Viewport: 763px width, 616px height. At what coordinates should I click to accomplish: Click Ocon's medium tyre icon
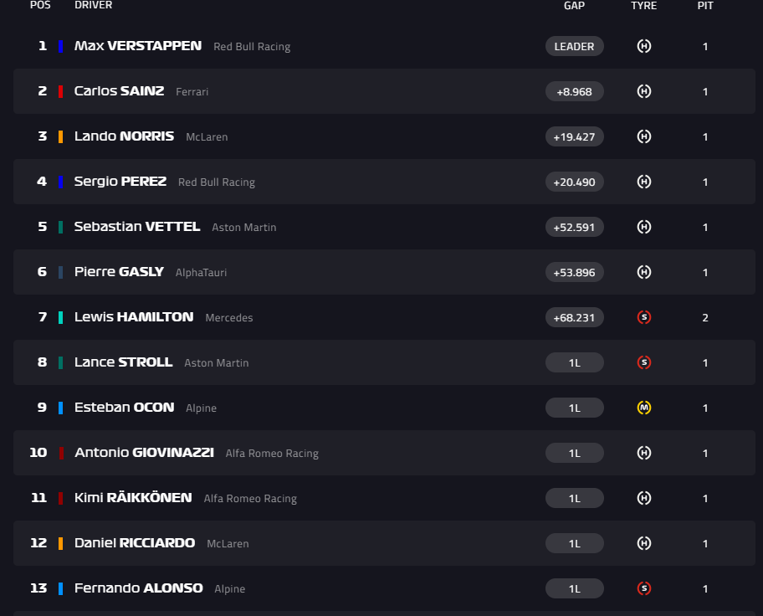tap(644, 408)
